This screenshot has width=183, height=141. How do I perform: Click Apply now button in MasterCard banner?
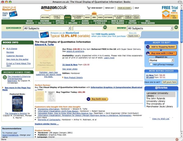pos(133,36)
